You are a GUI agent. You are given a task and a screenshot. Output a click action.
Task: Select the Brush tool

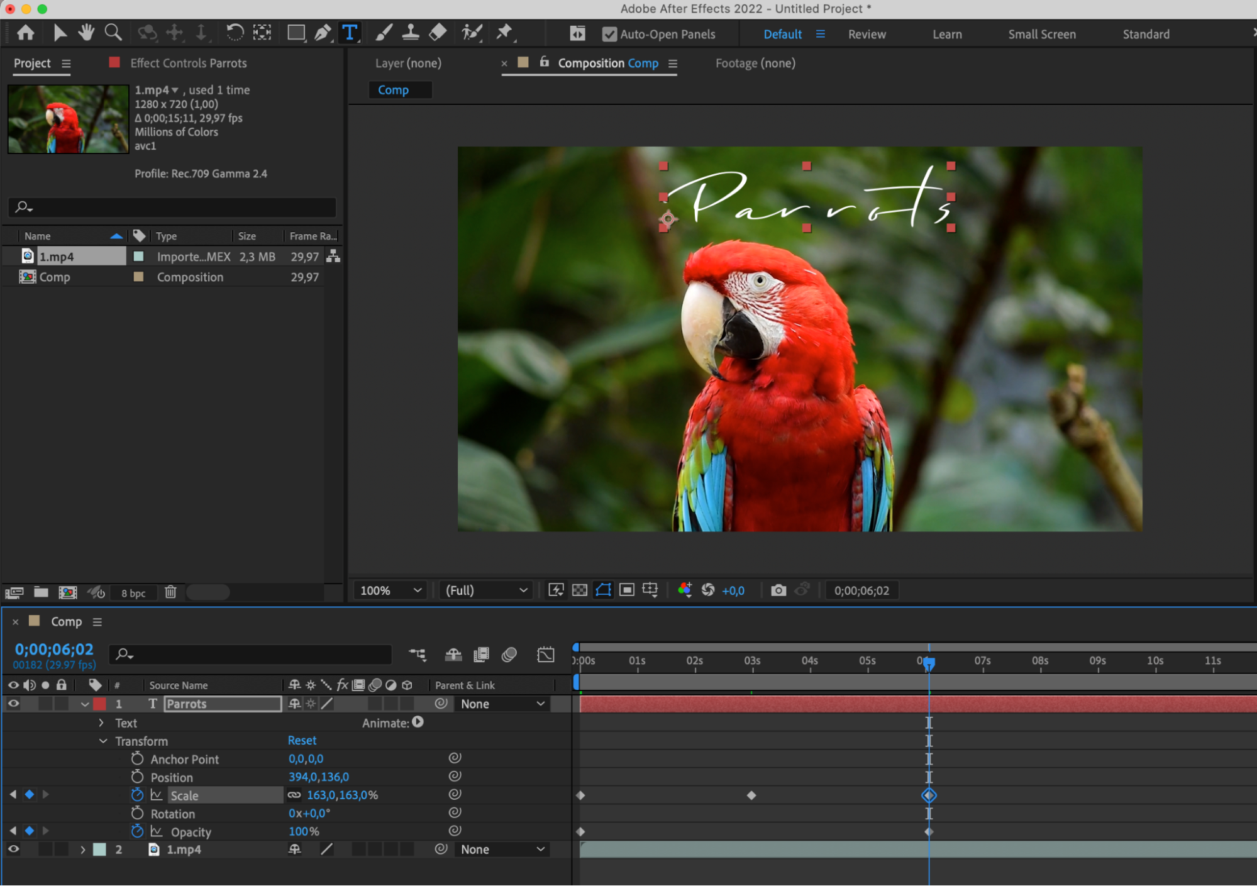point(384,33)
